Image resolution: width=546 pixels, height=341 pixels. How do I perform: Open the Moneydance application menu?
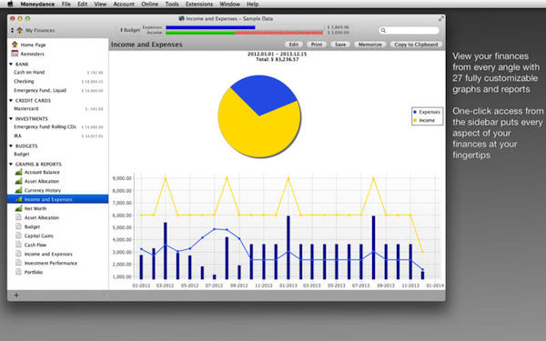coord(37,5)
